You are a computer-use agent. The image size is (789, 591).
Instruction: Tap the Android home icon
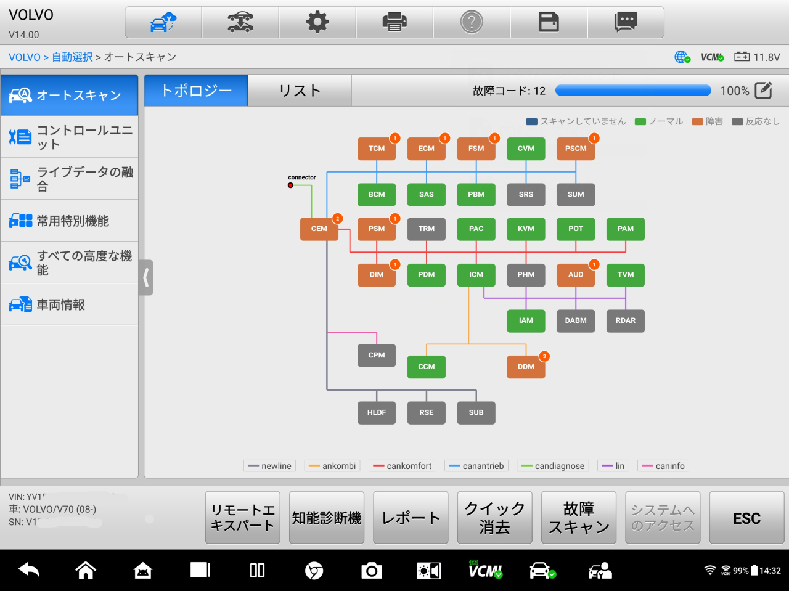86,571
